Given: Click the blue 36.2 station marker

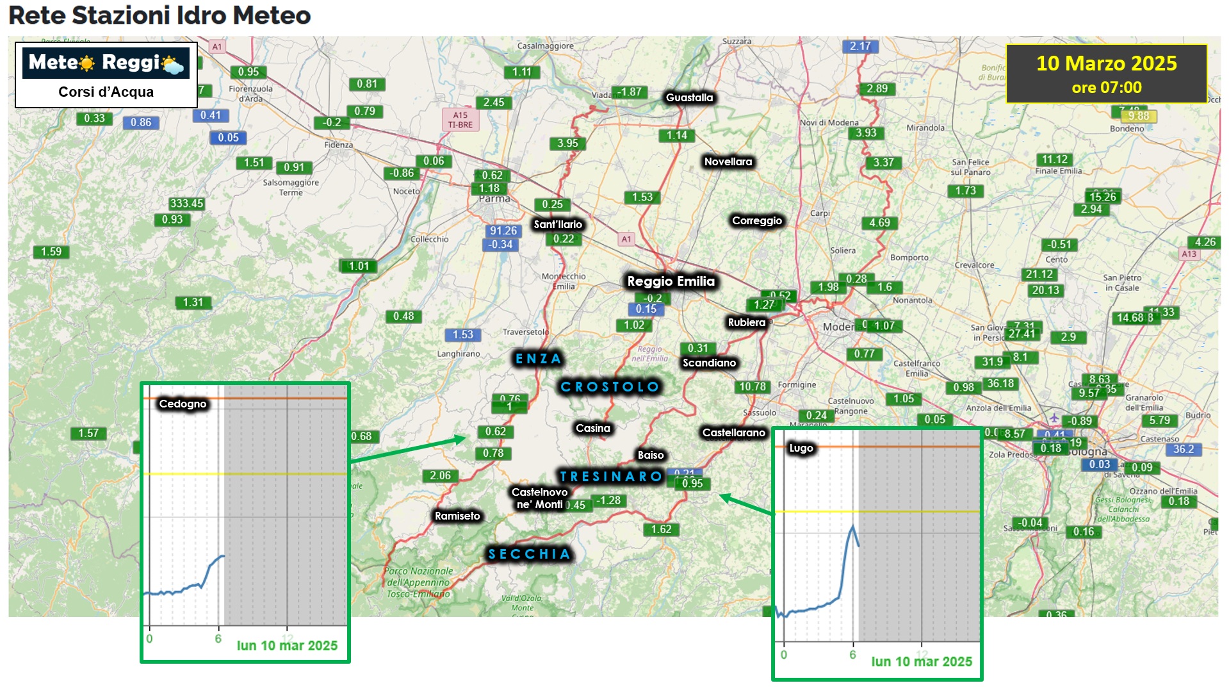Looking at the screenshot, I should click(x=1183, y=449).
